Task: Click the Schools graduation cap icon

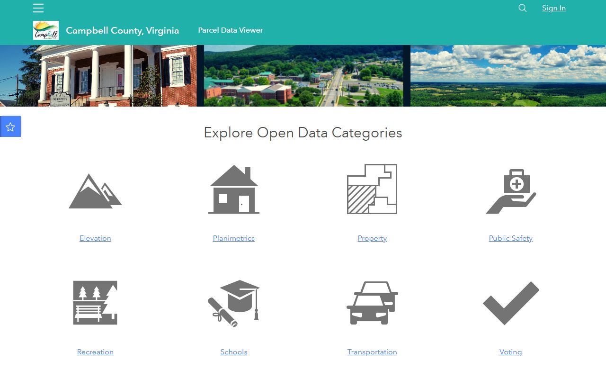Action: (x=234, y=303)
